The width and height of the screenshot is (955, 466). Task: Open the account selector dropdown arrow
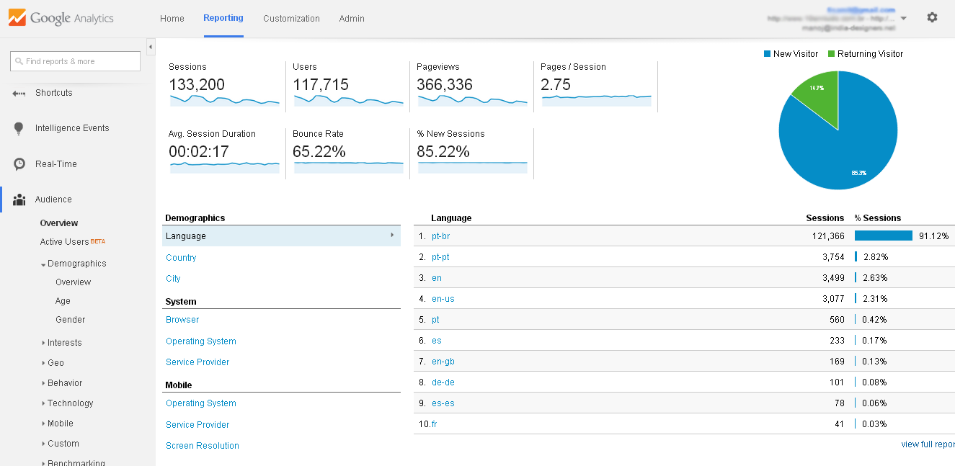pyautogui.click(x=904, y=18)
